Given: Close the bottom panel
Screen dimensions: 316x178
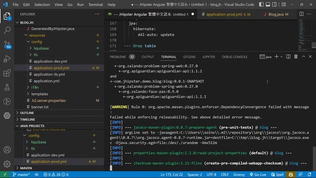Looking at the screenshot, I should click(310, 57).
